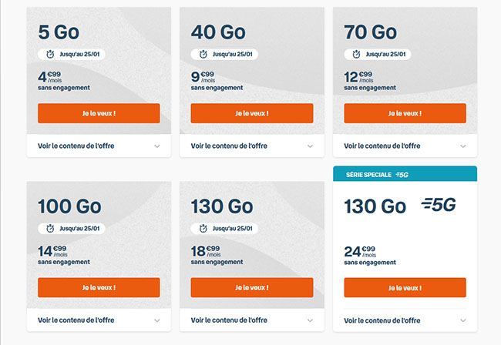This screenshot has height=345, width=501.
Task: Click the stopwatch icon on the 40 Go plan
Action: (x=203, y=54)
